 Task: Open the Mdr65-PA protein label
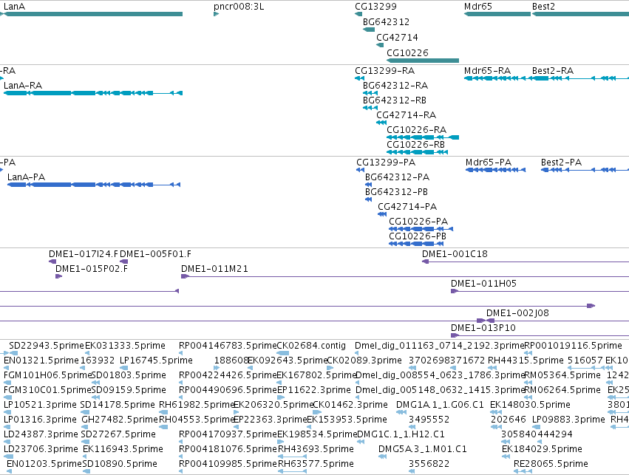click(x=489, y=163)
